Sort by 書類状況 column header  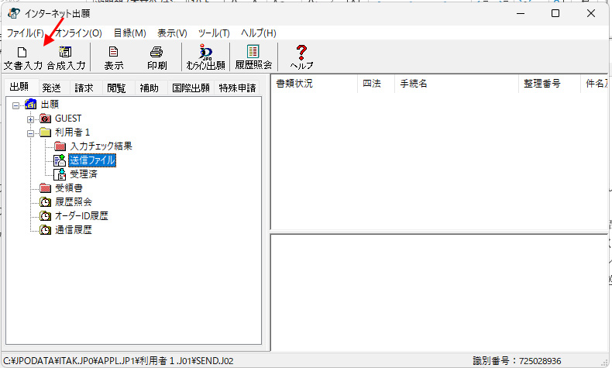pyautogui.click(x=295, y=84)
